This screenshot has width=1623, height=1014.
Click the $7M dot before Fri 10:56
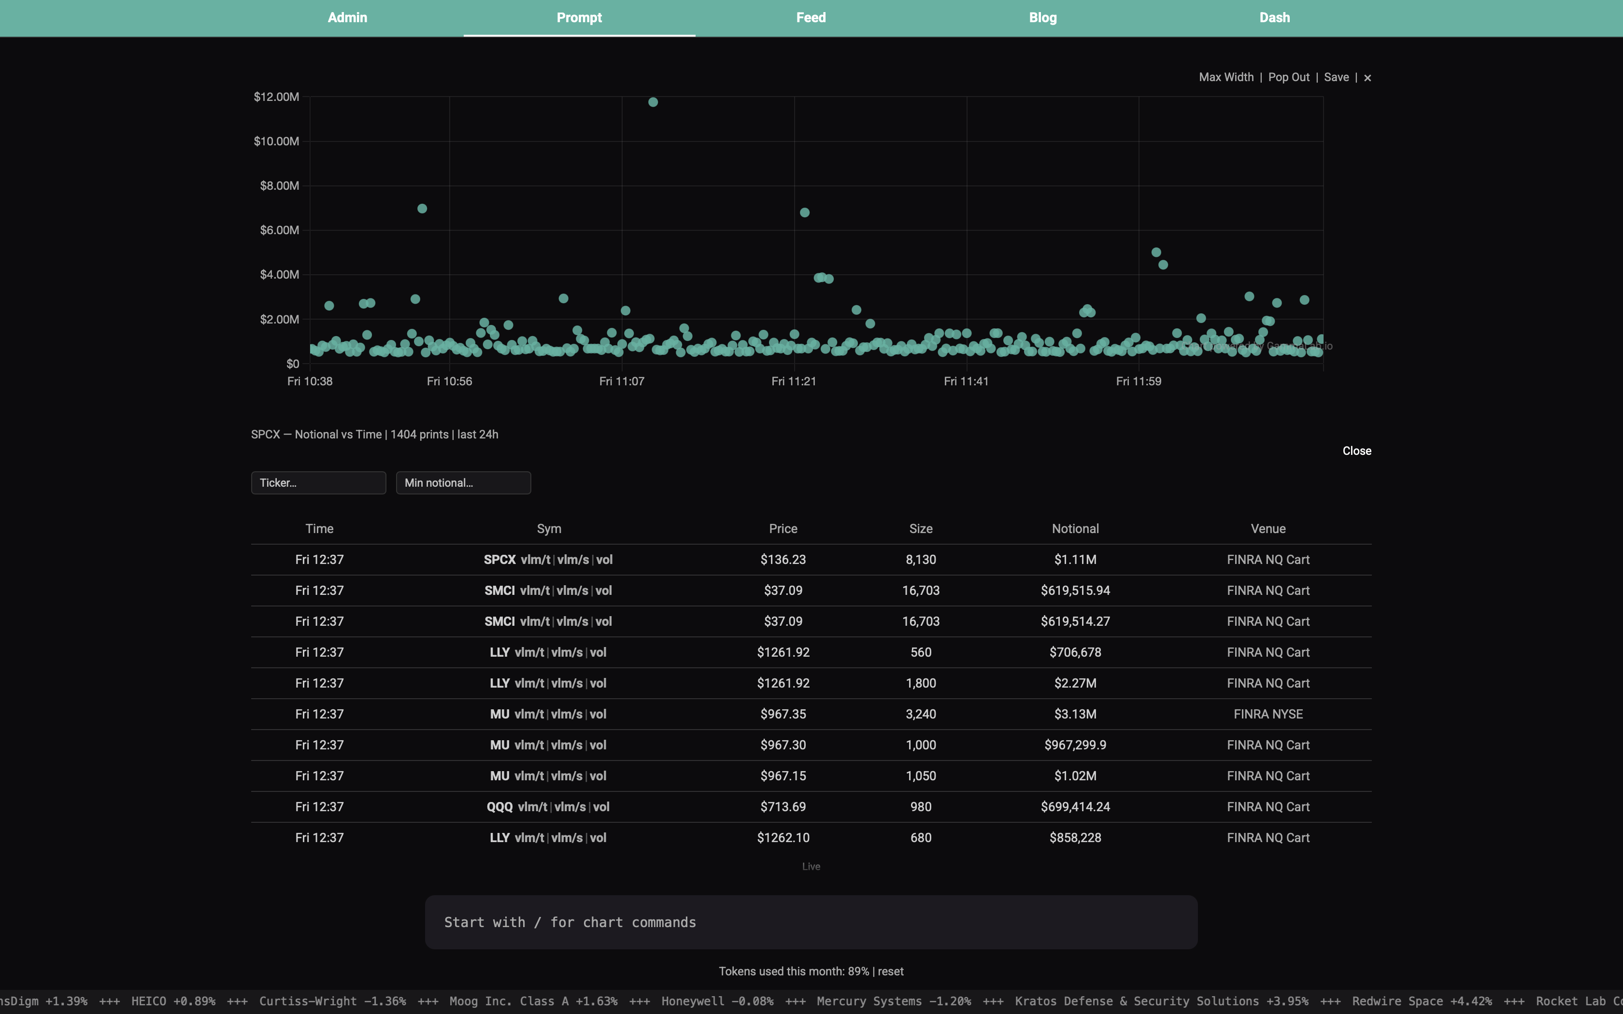click(x=422, y=209)
